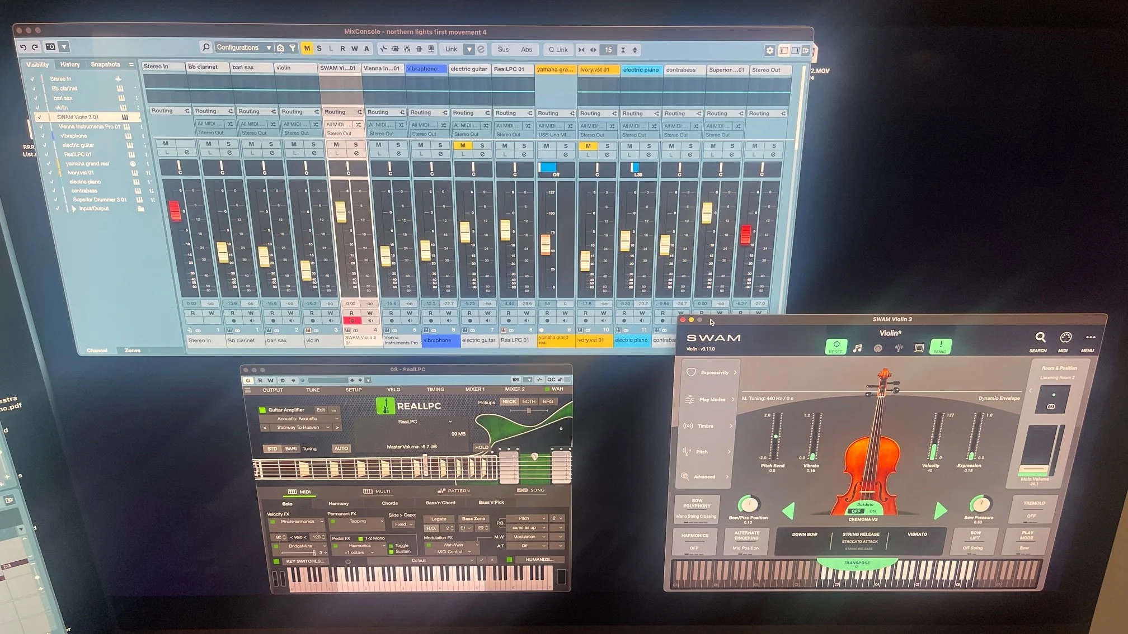Open the Configurations dropdown in MixConsole
This screenshot has width=1128, height=634.
click(269, 48)
